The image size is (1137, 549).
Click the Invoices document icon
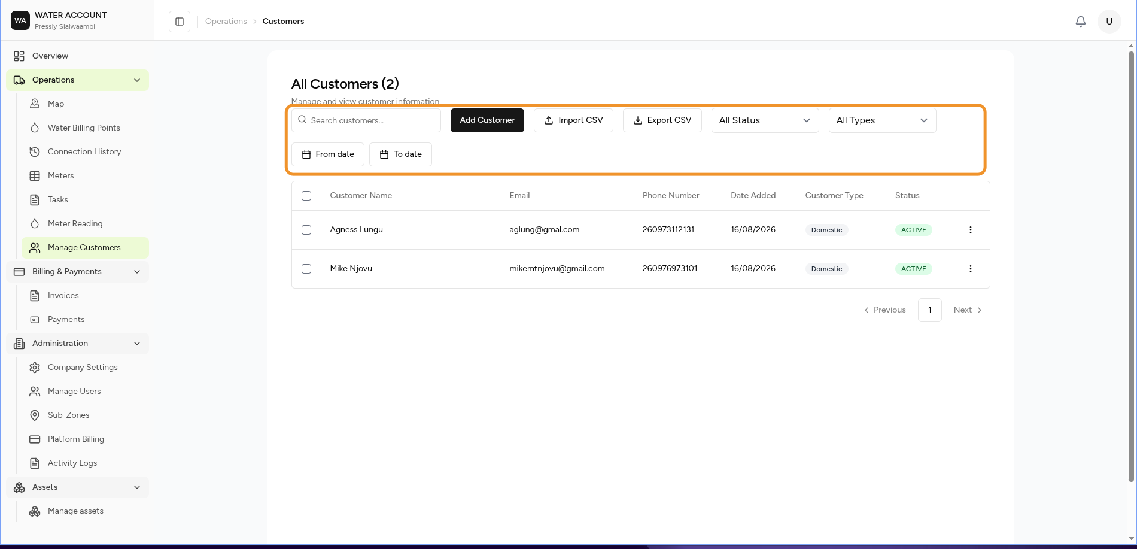(x=35, y=295)
